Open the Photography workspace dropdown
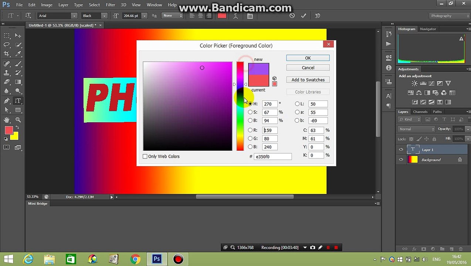471x266 pixels. coord(450,16)
